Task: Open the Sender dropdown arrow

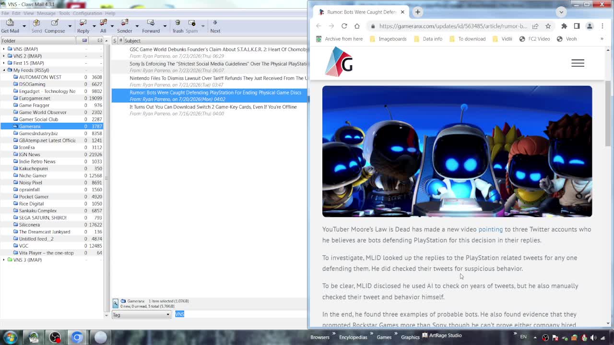Action: [137, 26]
